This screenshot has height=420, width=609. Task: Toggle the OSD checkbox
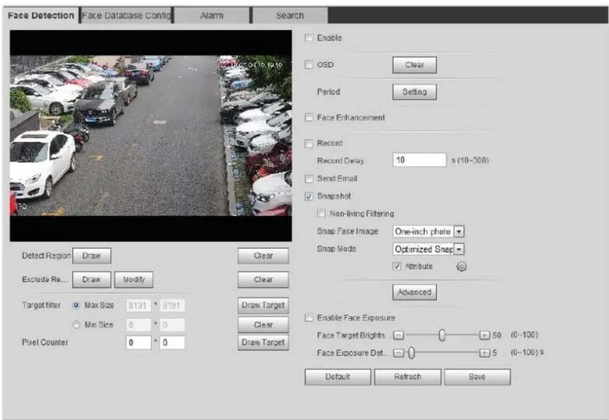click(x=309, y=65)
